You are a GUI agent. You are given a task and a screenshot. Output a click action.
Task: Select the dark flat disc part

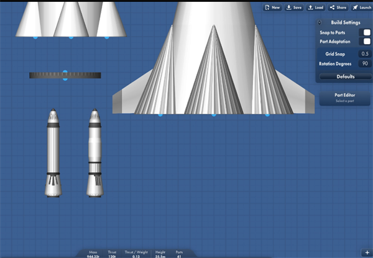[65, 75]
